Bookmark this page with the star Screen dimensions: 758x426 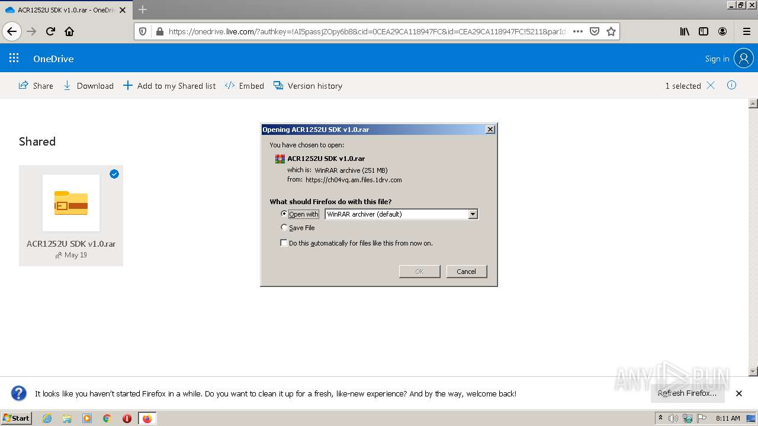[611, 31]
